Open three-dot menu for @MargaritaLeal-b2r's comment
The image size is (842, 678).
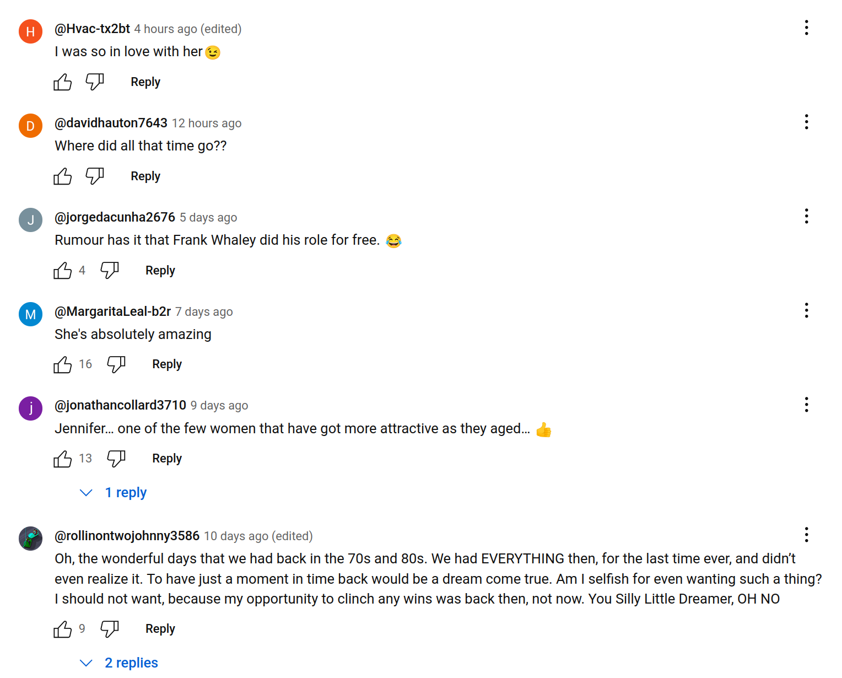(x=806, y=310)
